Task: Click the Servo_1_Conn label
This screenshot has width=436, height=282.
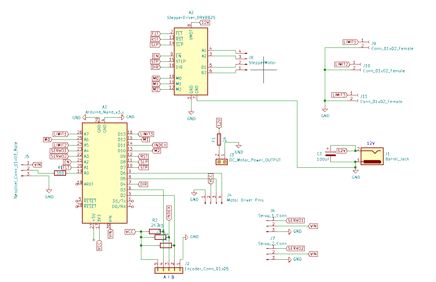Action: pyautogui.click(x=272, y=216)
